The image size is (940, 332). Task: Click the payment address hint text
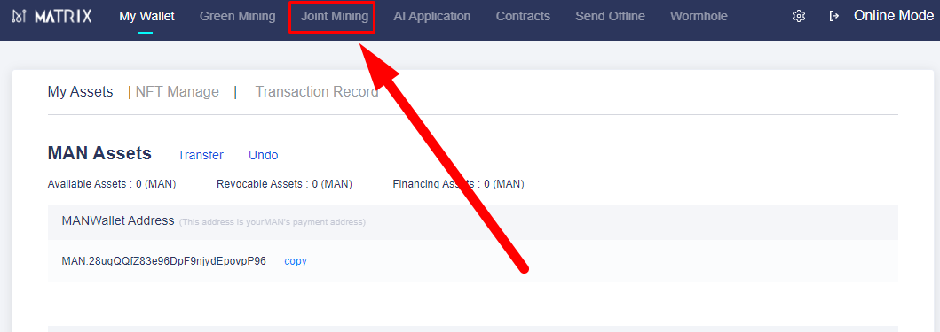pos(273,222)
